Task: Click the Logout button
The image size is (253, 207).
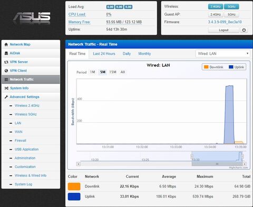Action: coord(223,30)
